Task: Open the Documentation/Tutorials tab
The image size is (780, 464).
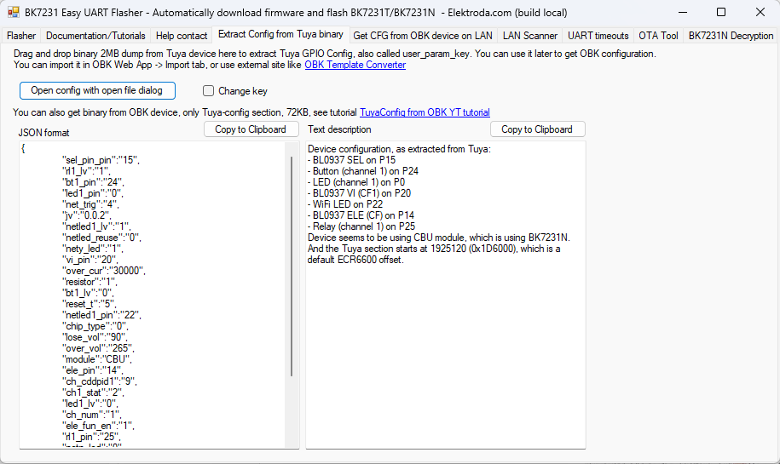Action: coord(95,36)
